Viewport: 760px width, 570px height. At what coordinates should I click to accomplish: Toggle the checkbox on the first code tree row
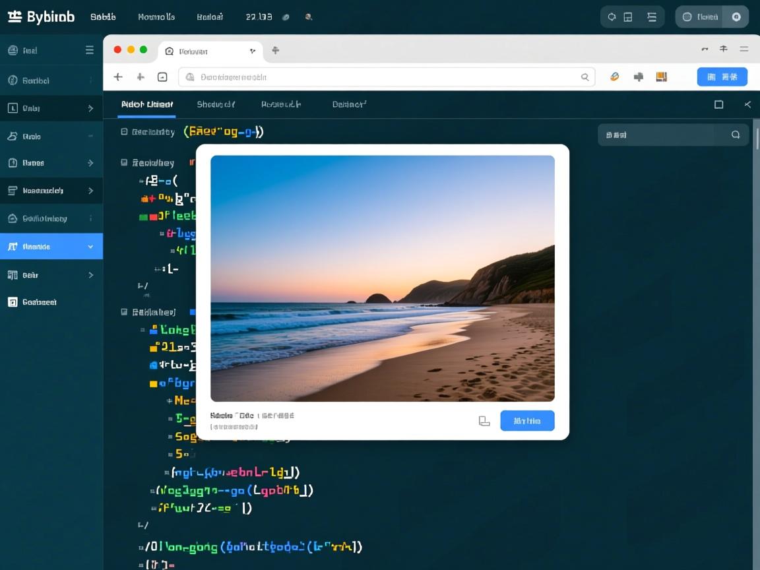tap(124, 132)
